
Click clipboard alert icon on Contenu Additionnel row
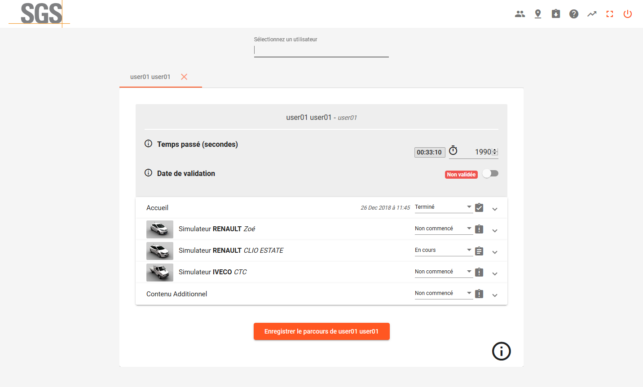(479, 294)
